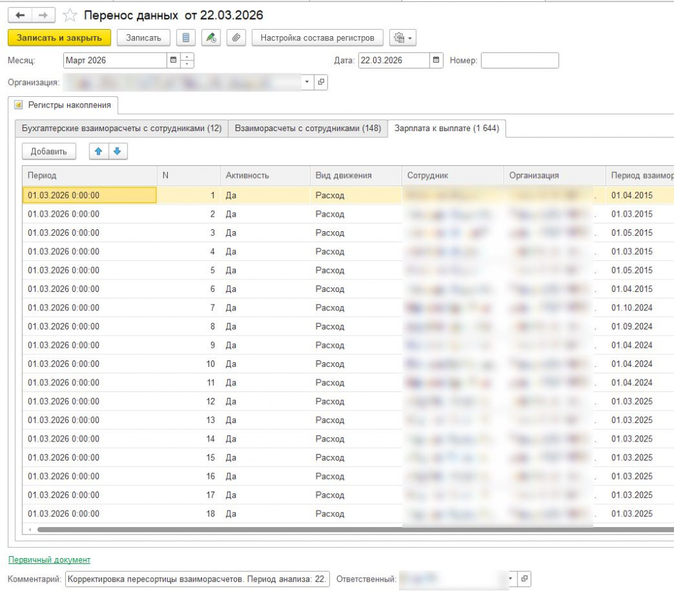Move table row down with blue arrow
The width and height of the screenshot is (674, 591).
click(x=117, y=152)
